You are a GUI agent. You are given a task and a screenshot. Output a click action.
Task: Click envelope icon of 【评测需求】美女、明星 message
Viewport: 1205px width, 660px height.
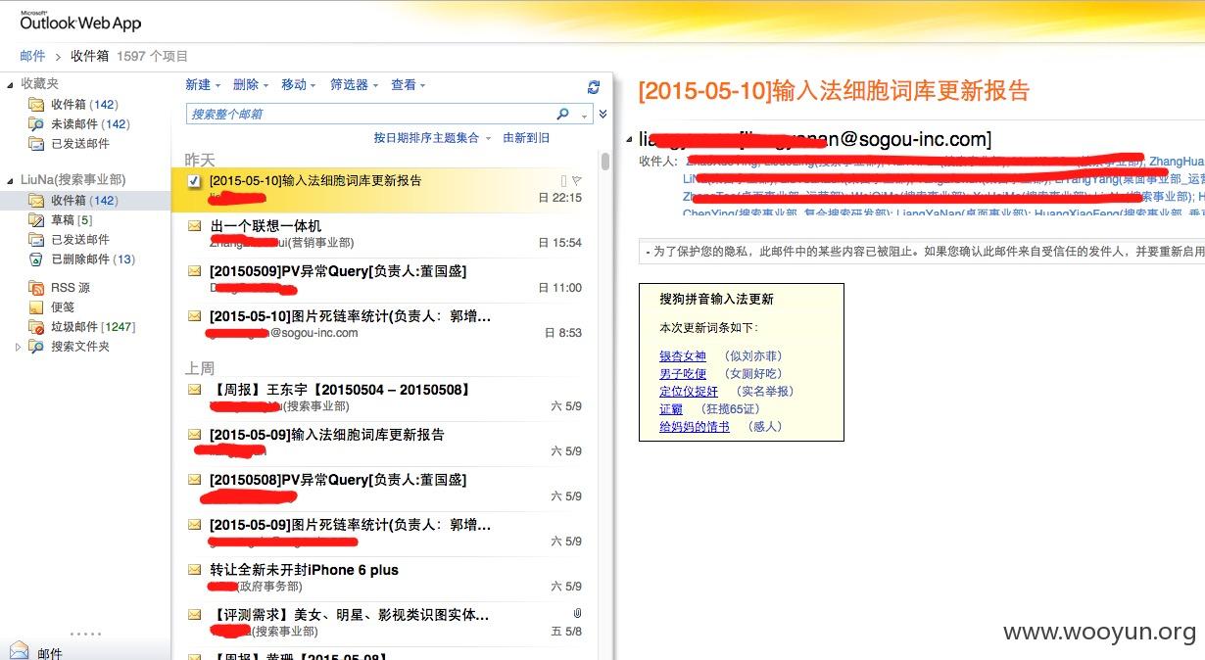tap(195, 614)
